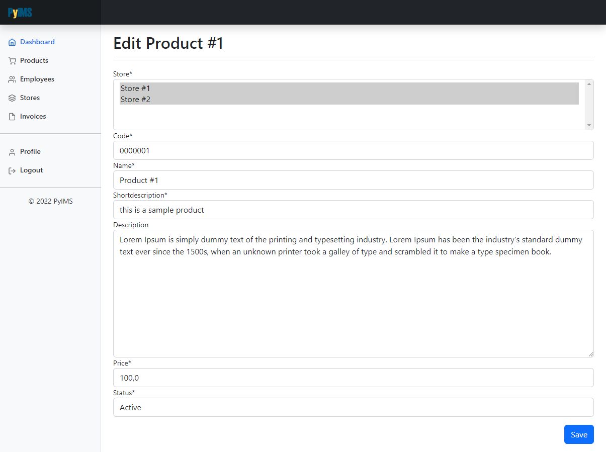
Task: Click the Price input field
Action: 354,378
